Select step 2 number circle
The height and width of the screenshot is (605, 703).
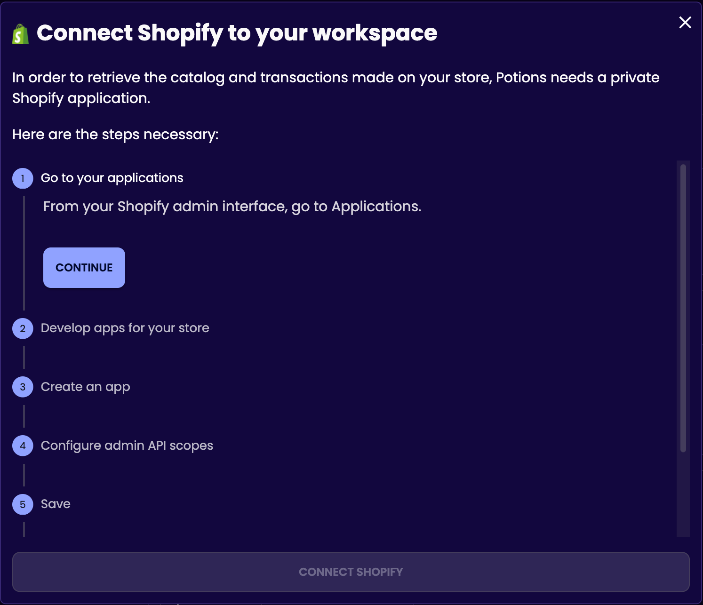tap(23, 328)
